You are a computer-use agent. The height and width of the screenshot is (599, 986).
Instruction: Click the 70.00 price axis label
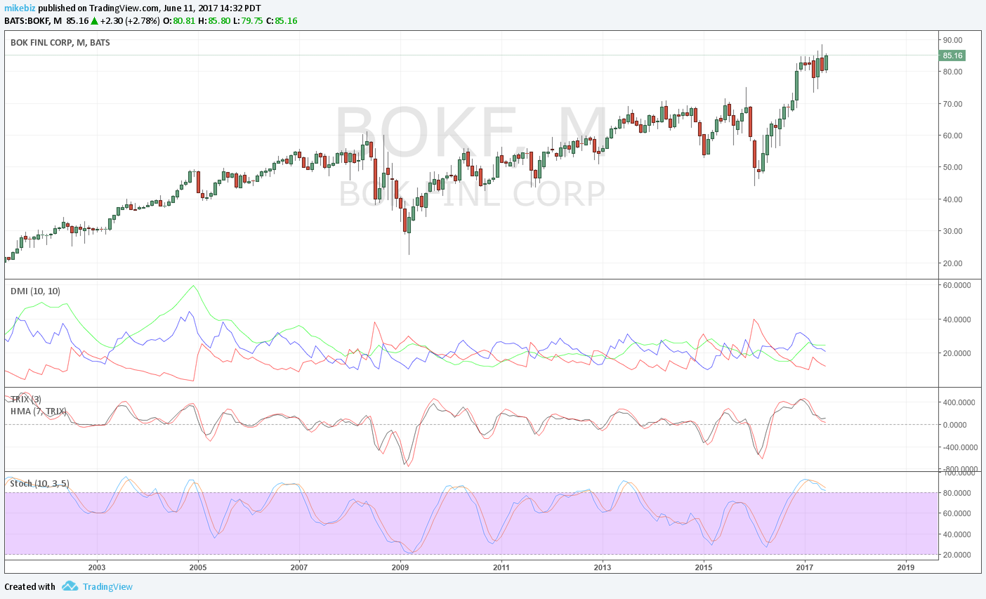click(x=953, y=104)
